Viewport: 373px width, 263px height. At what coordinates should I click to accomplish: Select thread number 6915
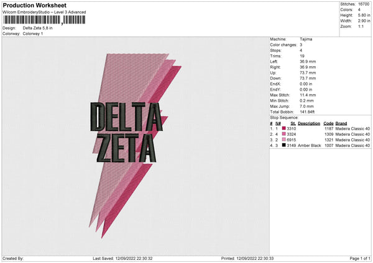click(x=292, y=140)
